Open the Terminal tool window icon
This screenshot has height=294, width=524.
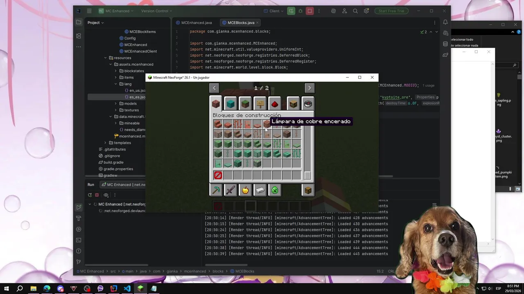point(78,240)
